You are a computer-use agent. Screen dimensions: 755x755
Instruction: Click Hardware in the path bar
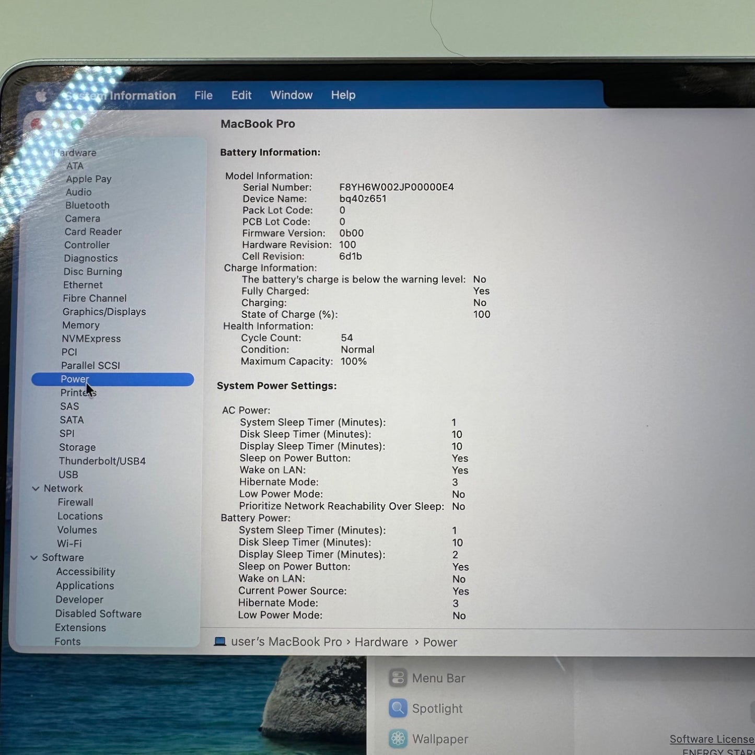(x=381, y=642)
